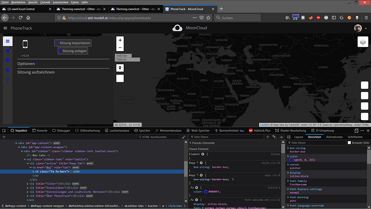Image resolution: width=371 pixels, height=209 pixels.
Task: Open a new browser tab
Action: [221, 9]
